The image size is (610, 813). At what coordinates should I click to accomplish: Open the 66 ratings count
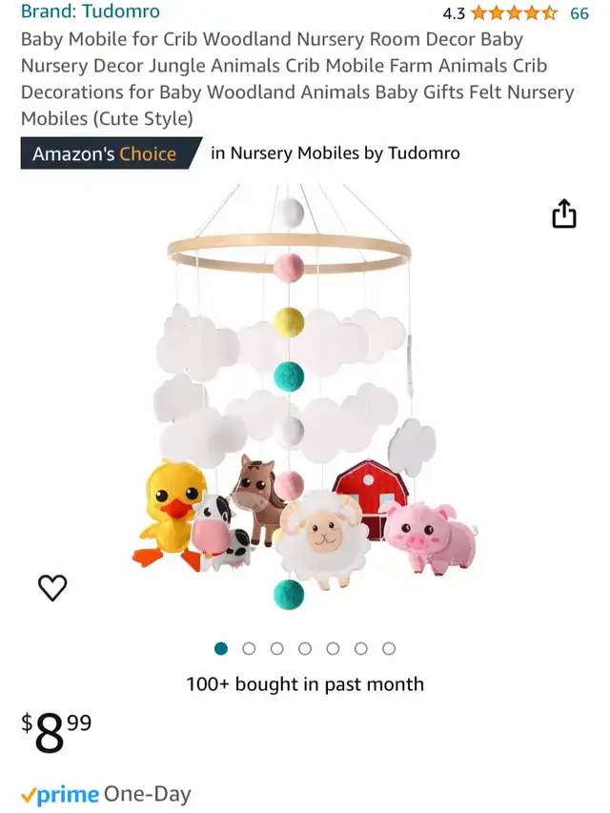[579, 13]
